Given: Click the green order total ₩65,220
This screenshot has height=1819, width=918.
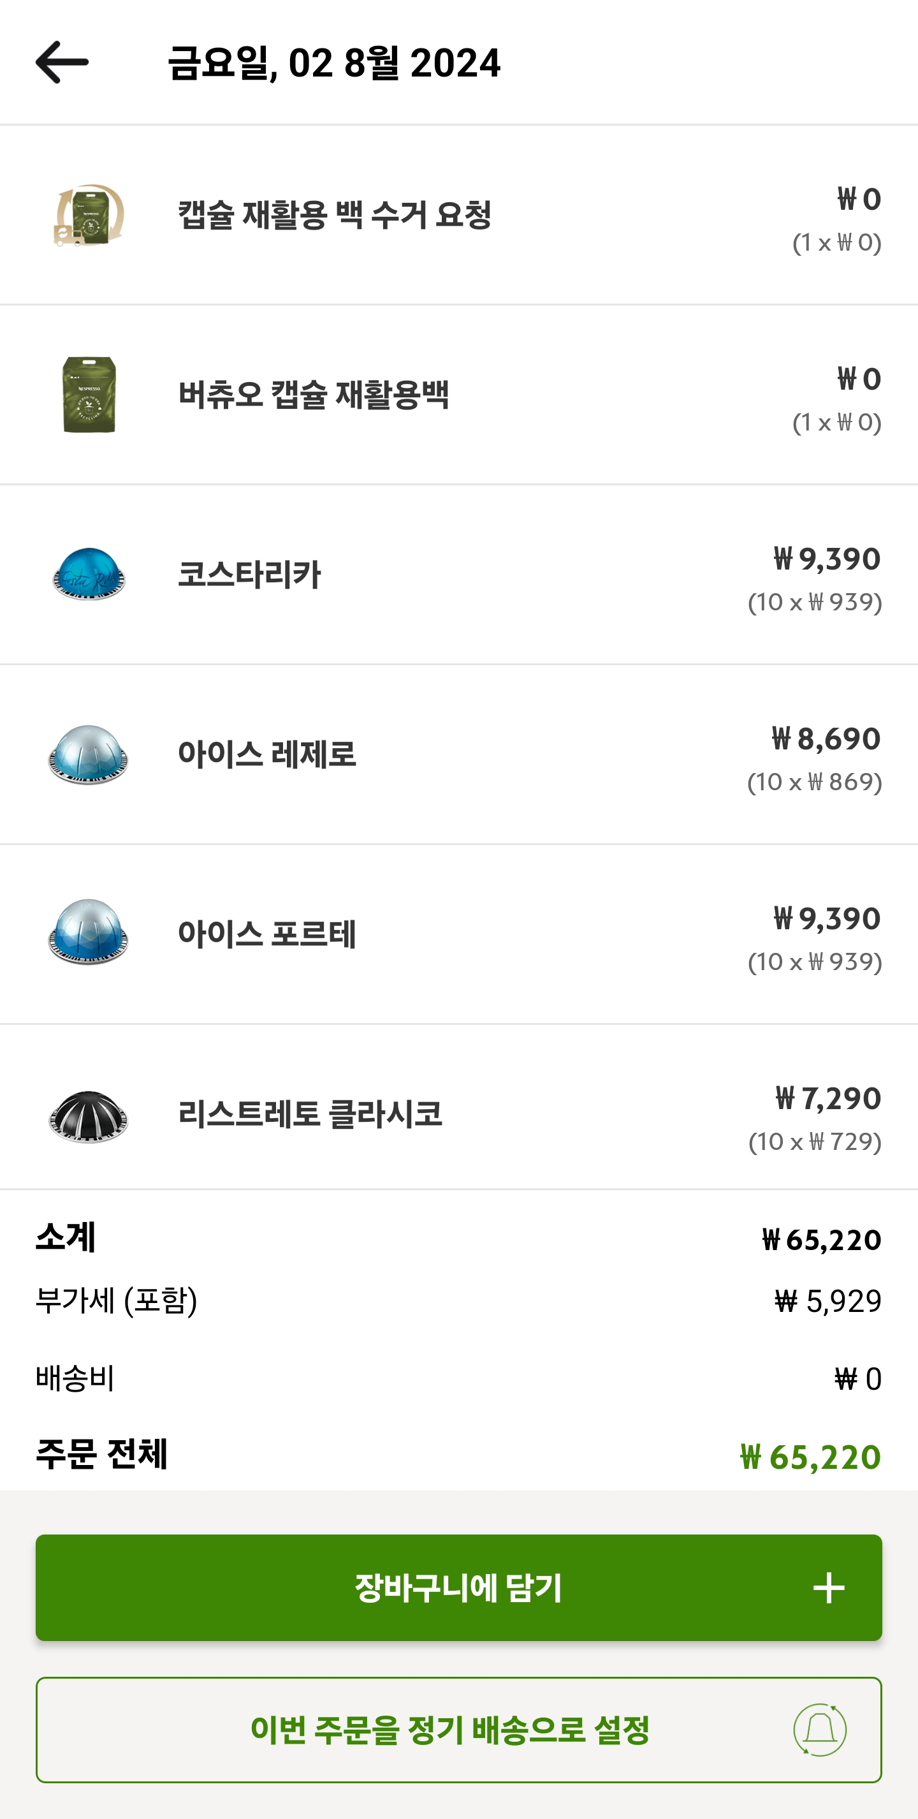Looking at the screenshot, I should 810,1457.
